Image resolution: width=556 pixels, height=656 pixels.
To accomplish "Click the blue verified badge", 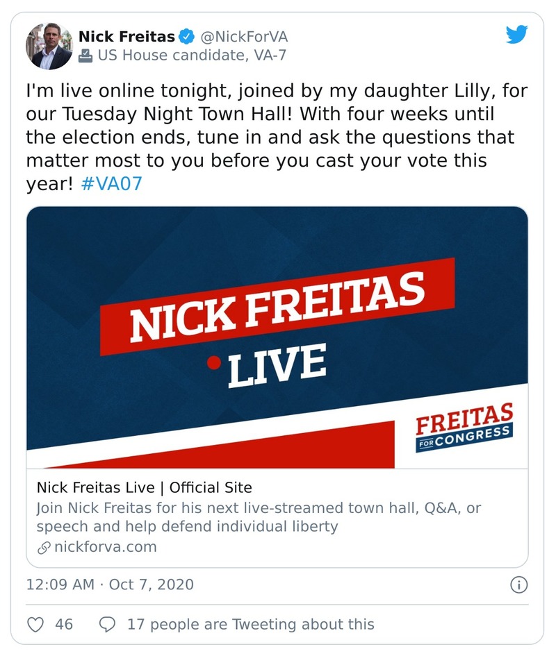I will [x=187, y=36].
